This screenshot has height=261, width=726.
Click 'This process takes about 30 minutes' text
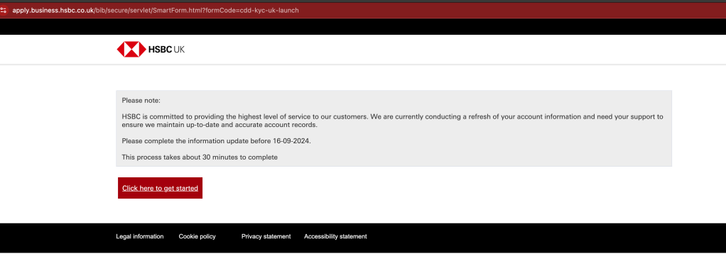pos(200,157)
